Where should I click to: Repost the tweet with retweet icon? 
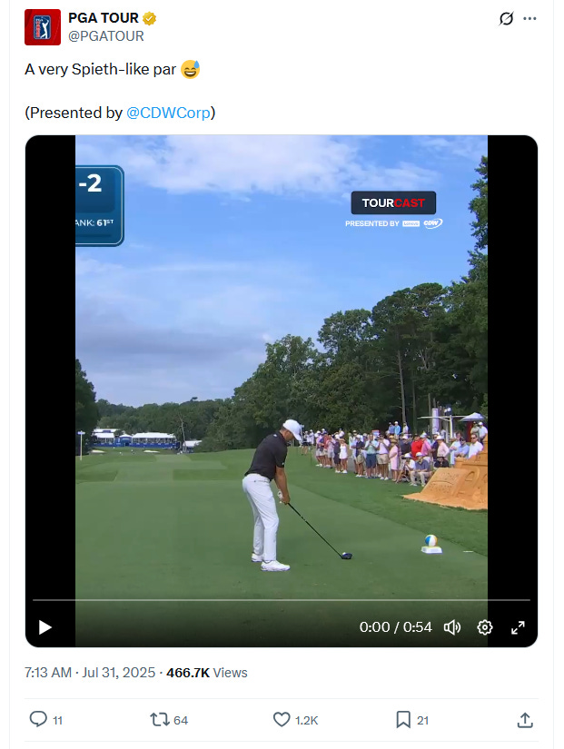(158, 719)
